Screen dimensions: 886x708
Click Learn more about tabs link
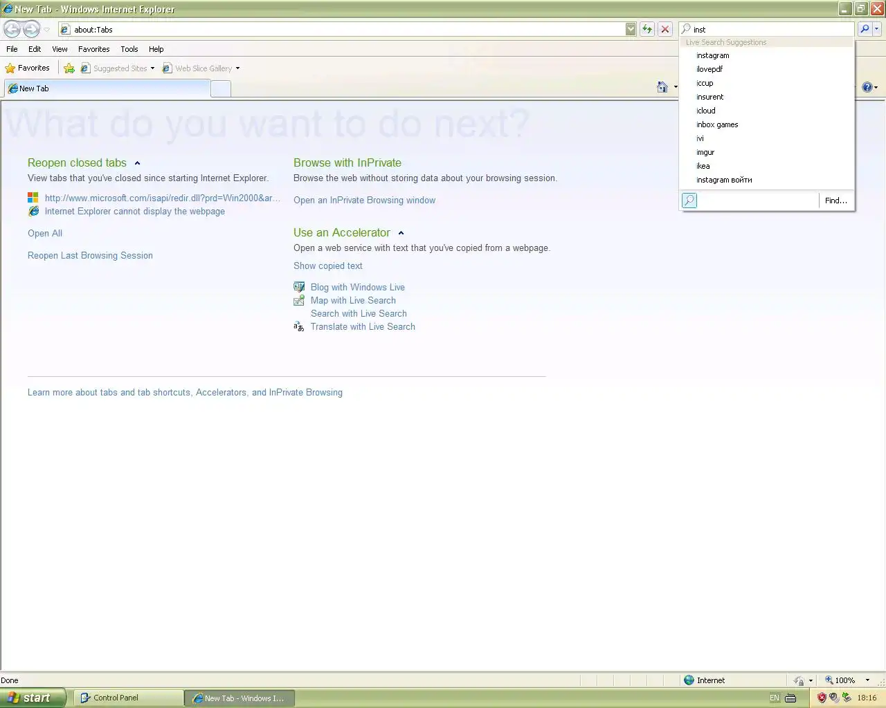pos(185,393)
